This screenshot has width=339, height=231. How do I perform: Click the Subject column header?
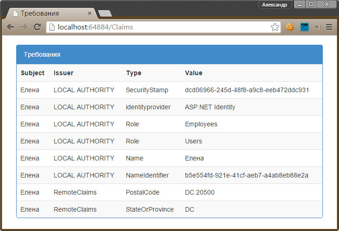pos(33,73)
